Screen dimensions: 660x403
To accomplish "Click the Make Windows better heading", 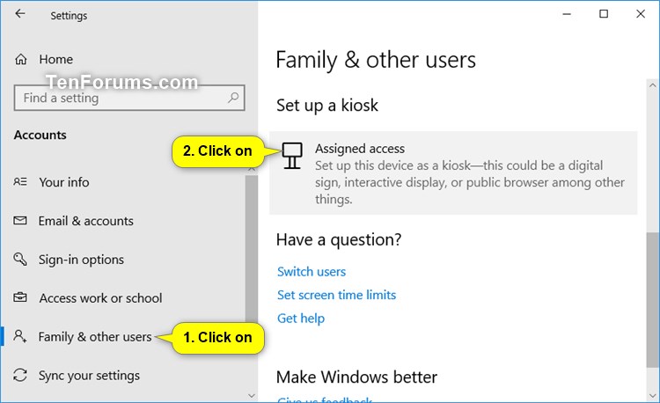I will click(x=356, y=377).
